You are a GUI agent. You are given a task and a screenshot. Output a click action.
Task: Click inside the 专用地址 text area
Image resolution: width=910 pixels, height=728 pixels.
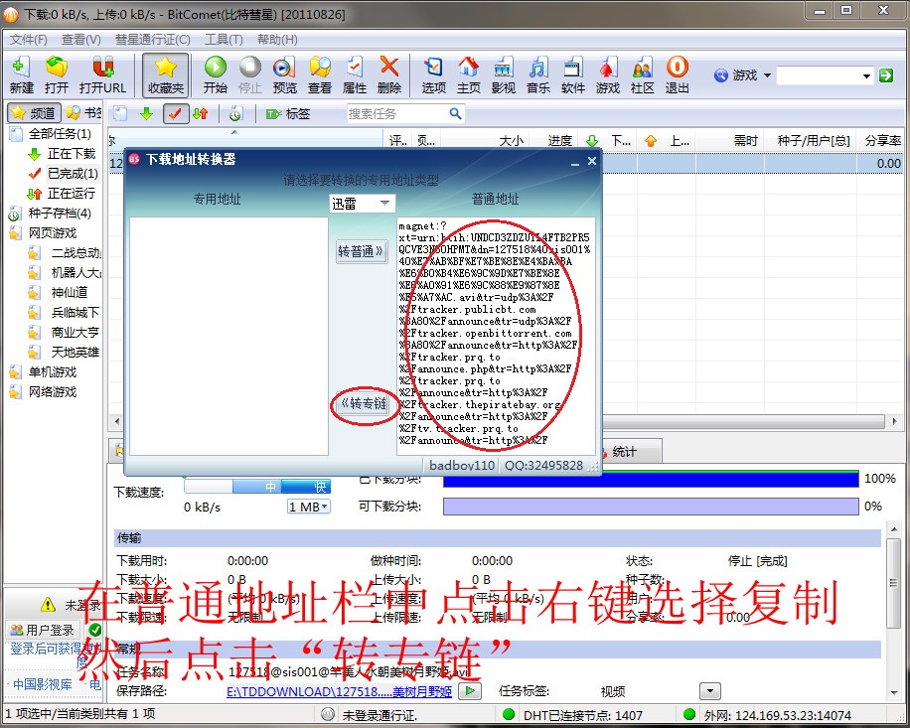pos(228,337)
